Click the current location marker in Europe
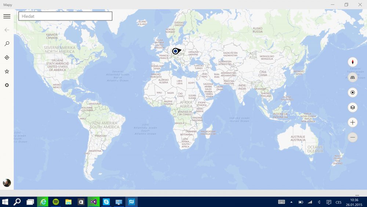 tap(176, 51)
